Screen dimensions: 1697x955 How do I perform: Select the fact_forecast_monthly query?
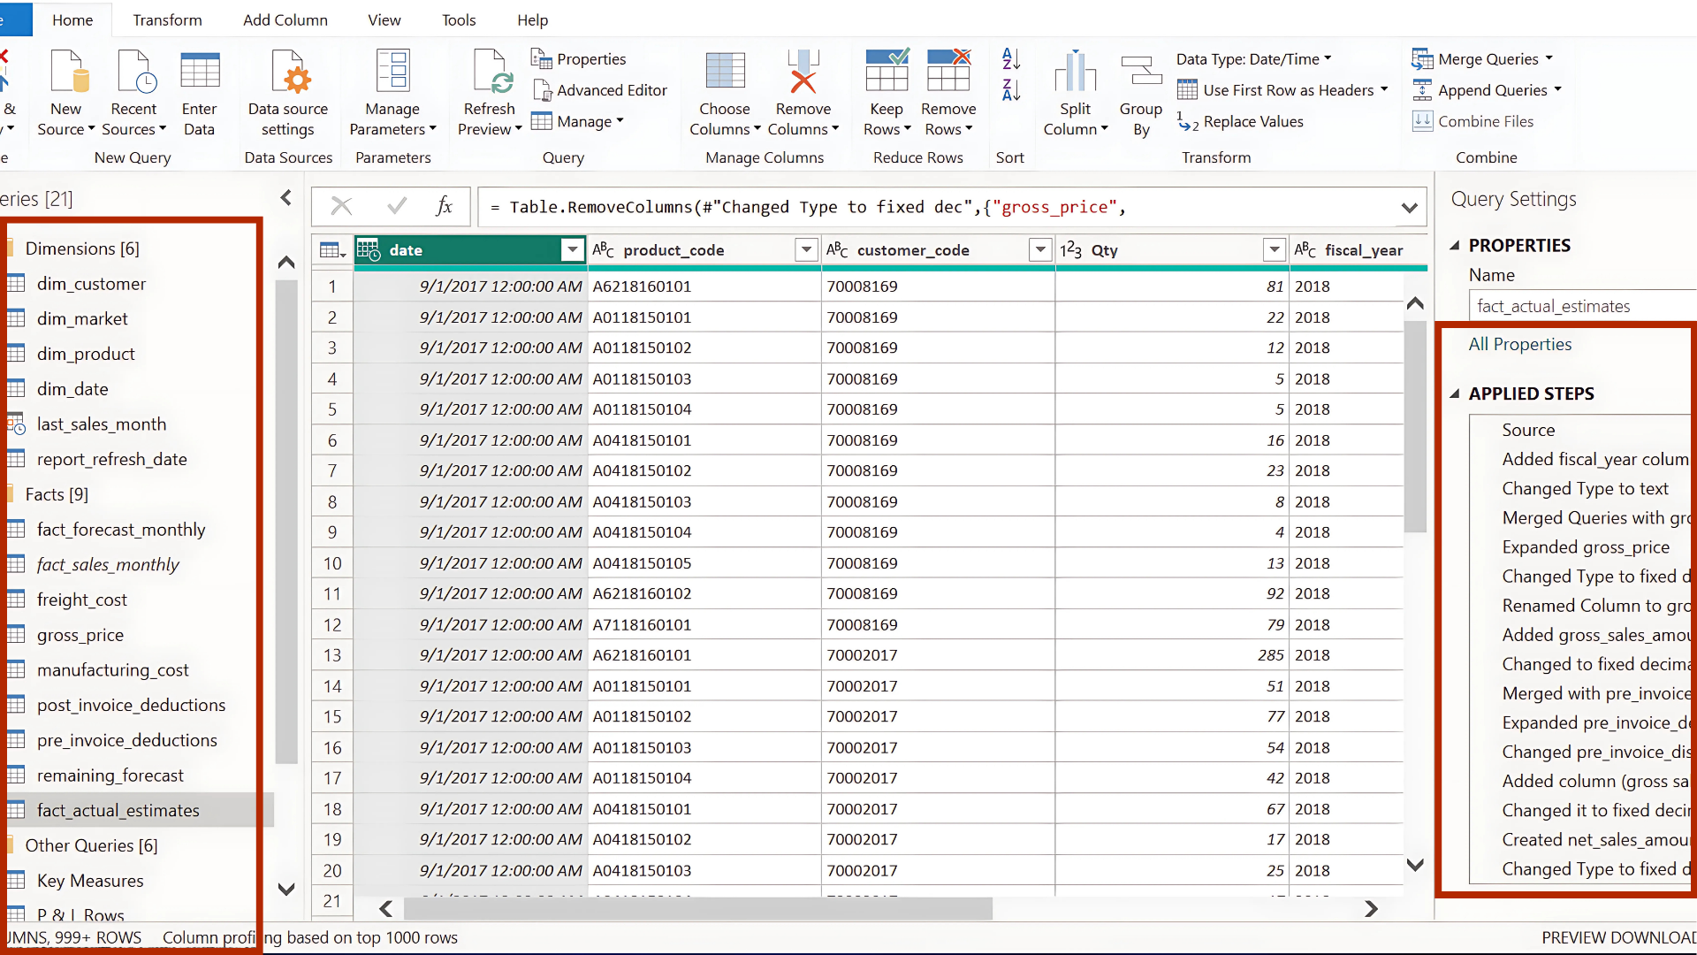121,530
